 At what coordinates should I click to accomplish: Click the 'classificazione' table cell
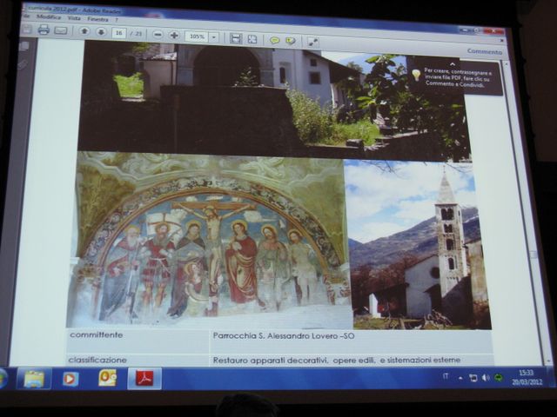138,360
